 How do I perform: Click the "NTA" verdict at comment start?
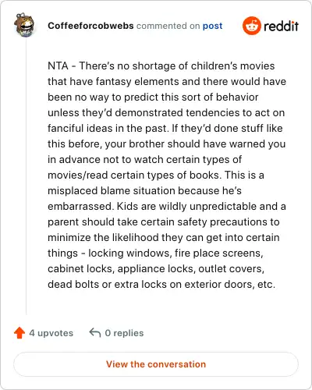point(58,66)
